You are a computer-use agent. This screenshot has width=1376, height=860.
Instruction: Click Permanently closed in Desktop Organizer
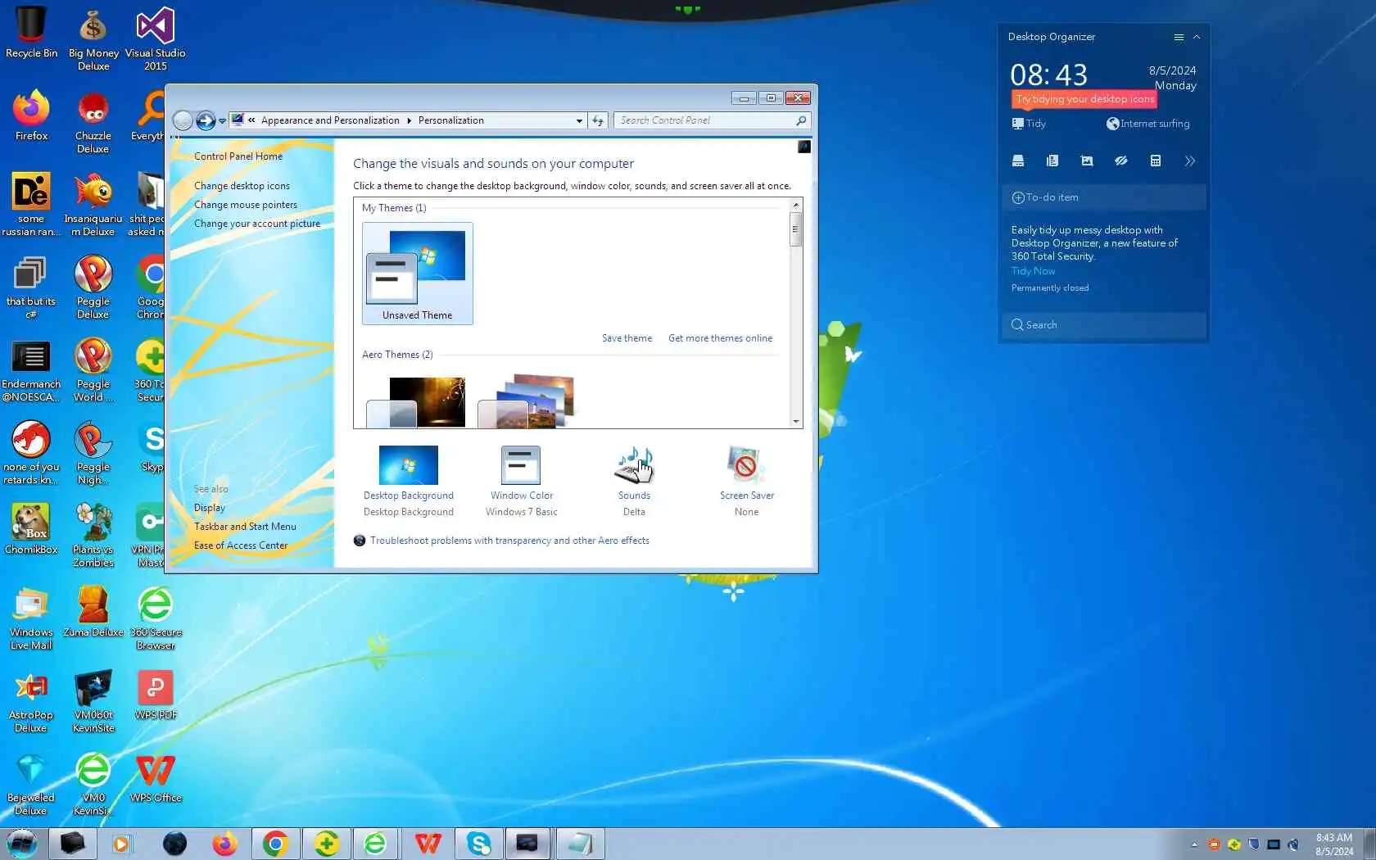point(1050,288)
